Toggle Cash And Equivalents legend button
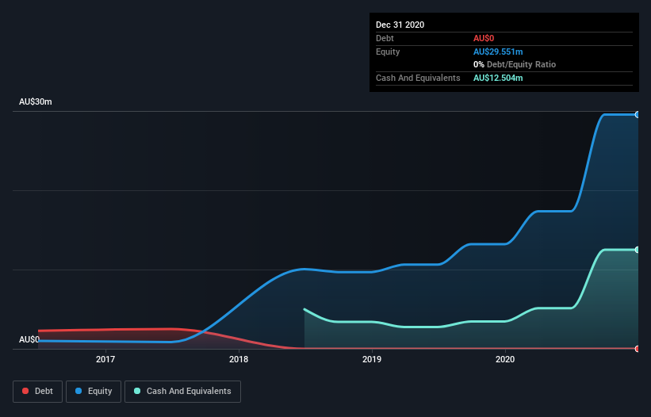 click(x=182, y=392)
